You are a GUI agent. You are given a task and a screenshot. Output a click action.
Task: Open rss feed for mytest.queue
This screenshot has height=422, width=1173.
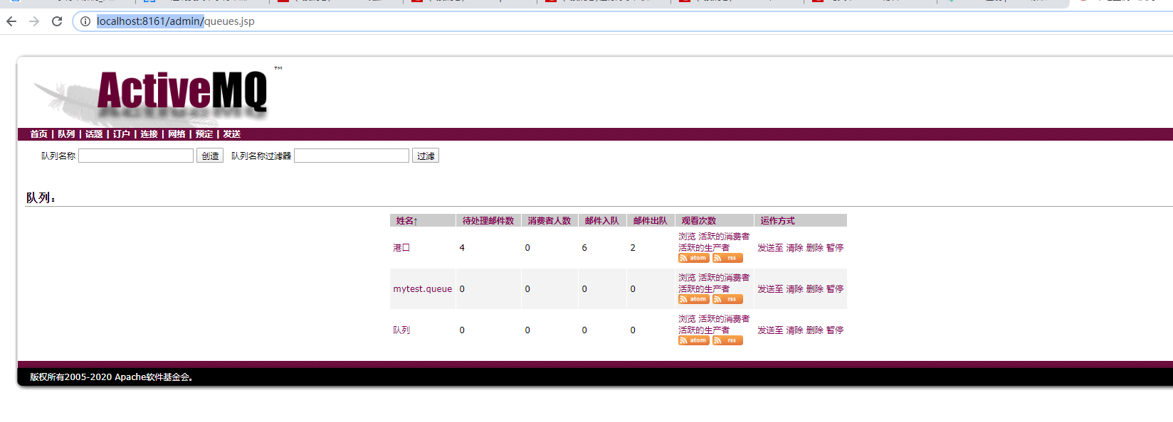[x=727, y=299]
